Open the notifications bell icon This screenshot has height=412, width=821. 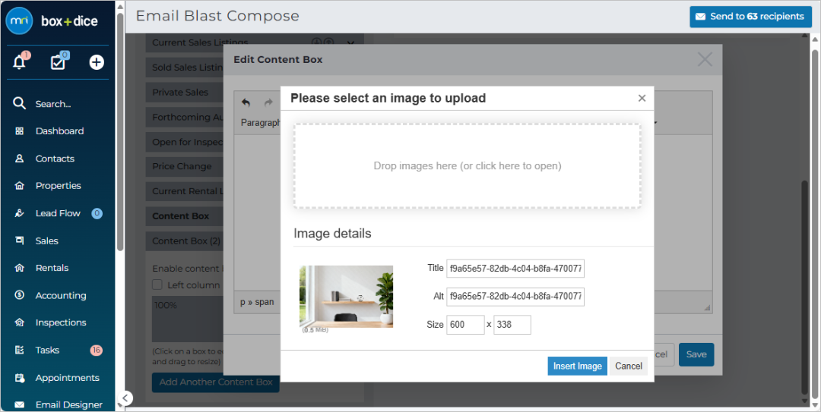coord(20,61)
